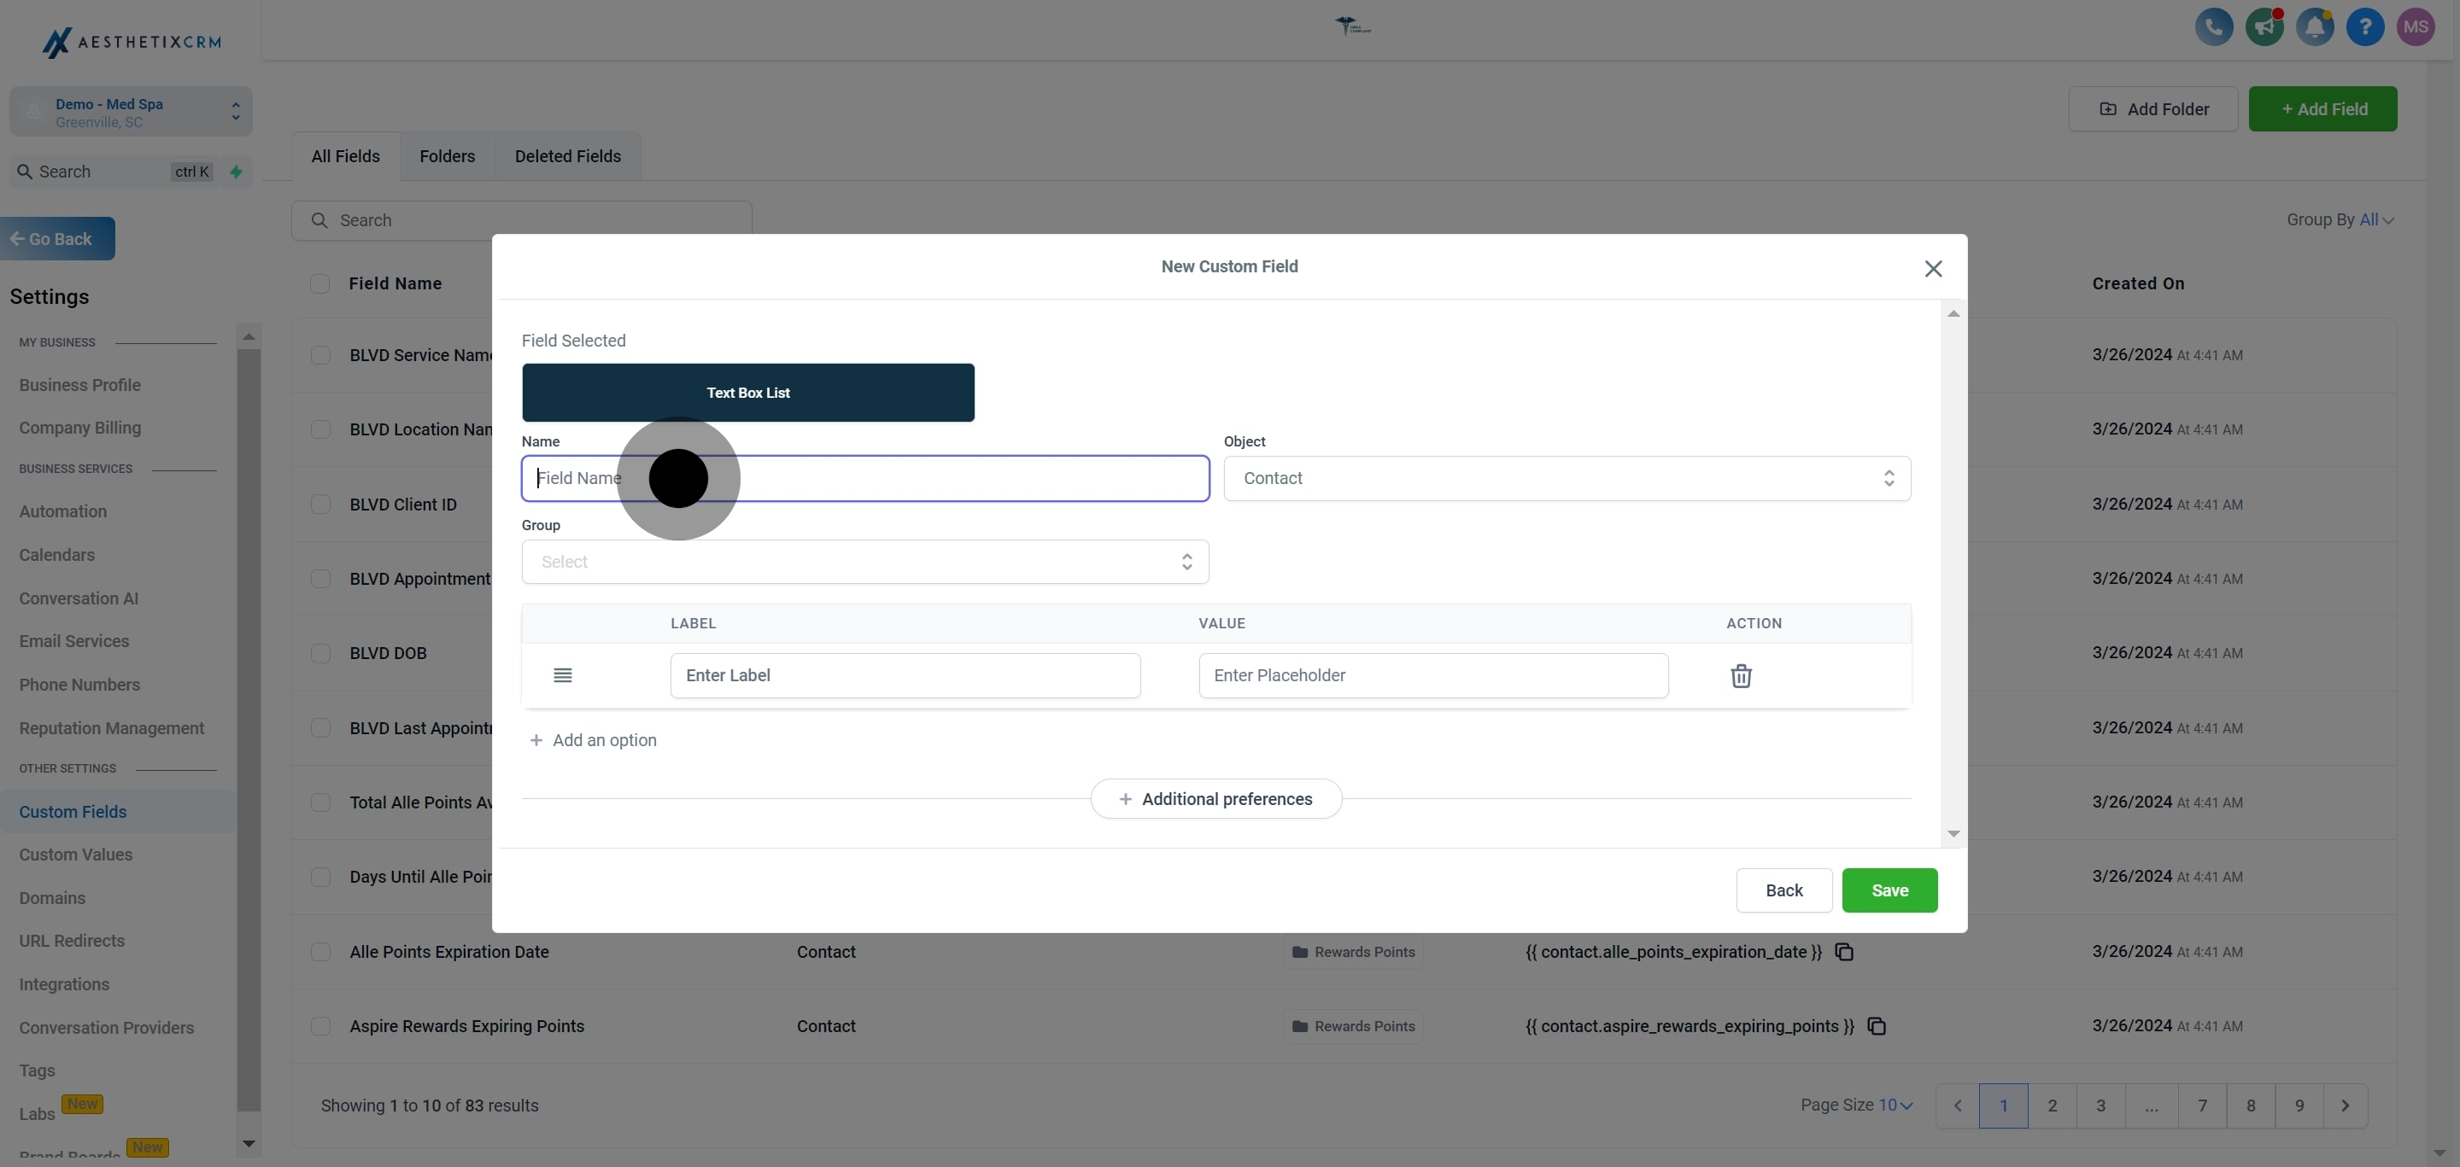Click the drag handle icon beside label
Screen dimensions: 2460x1167
coord(563,675)
